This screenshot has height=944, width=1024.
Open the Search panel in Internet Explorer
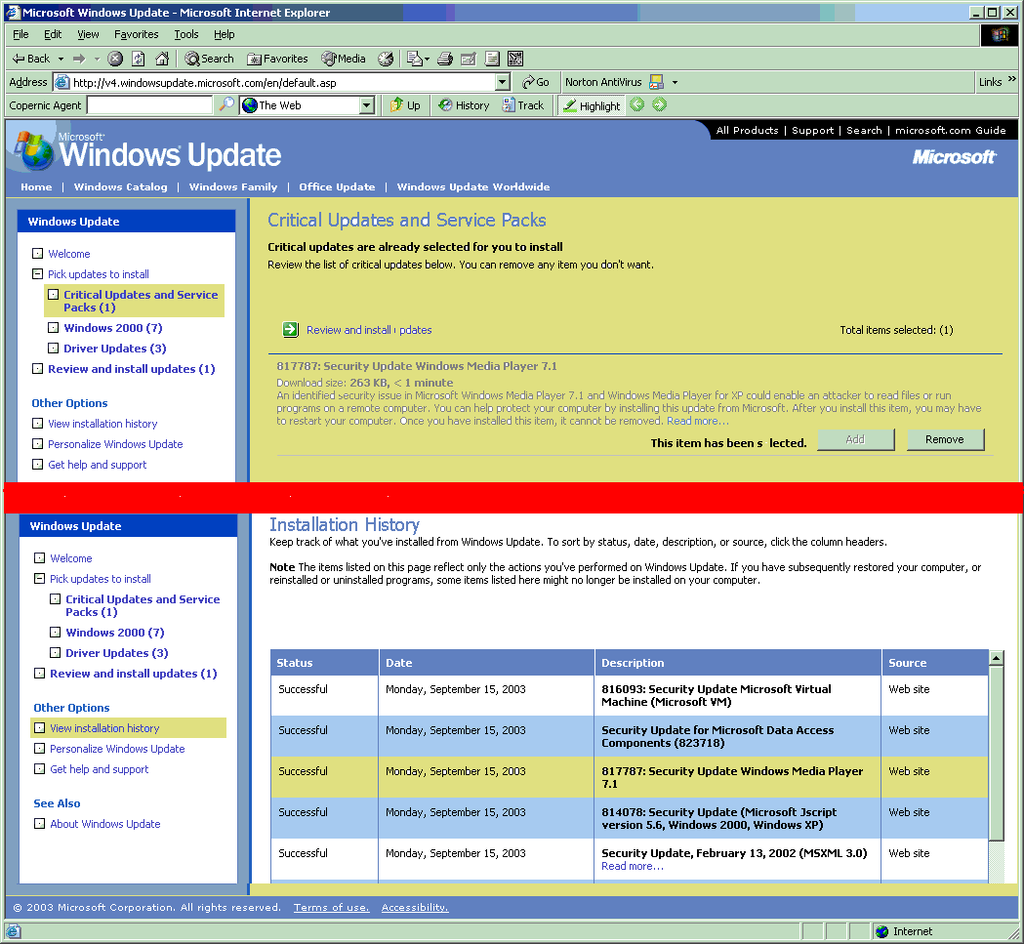pos(208,58)
